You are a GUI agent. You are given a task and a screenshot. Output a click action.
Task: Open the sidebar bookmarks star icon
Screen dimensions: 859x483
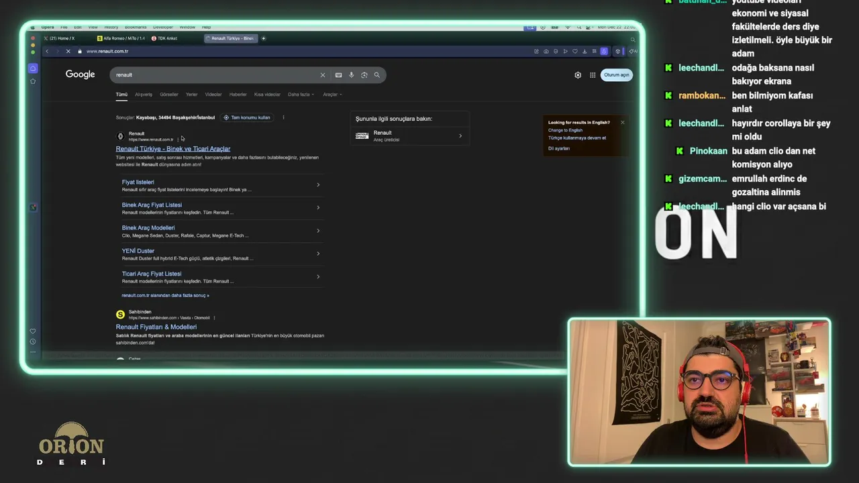[33, 81]
